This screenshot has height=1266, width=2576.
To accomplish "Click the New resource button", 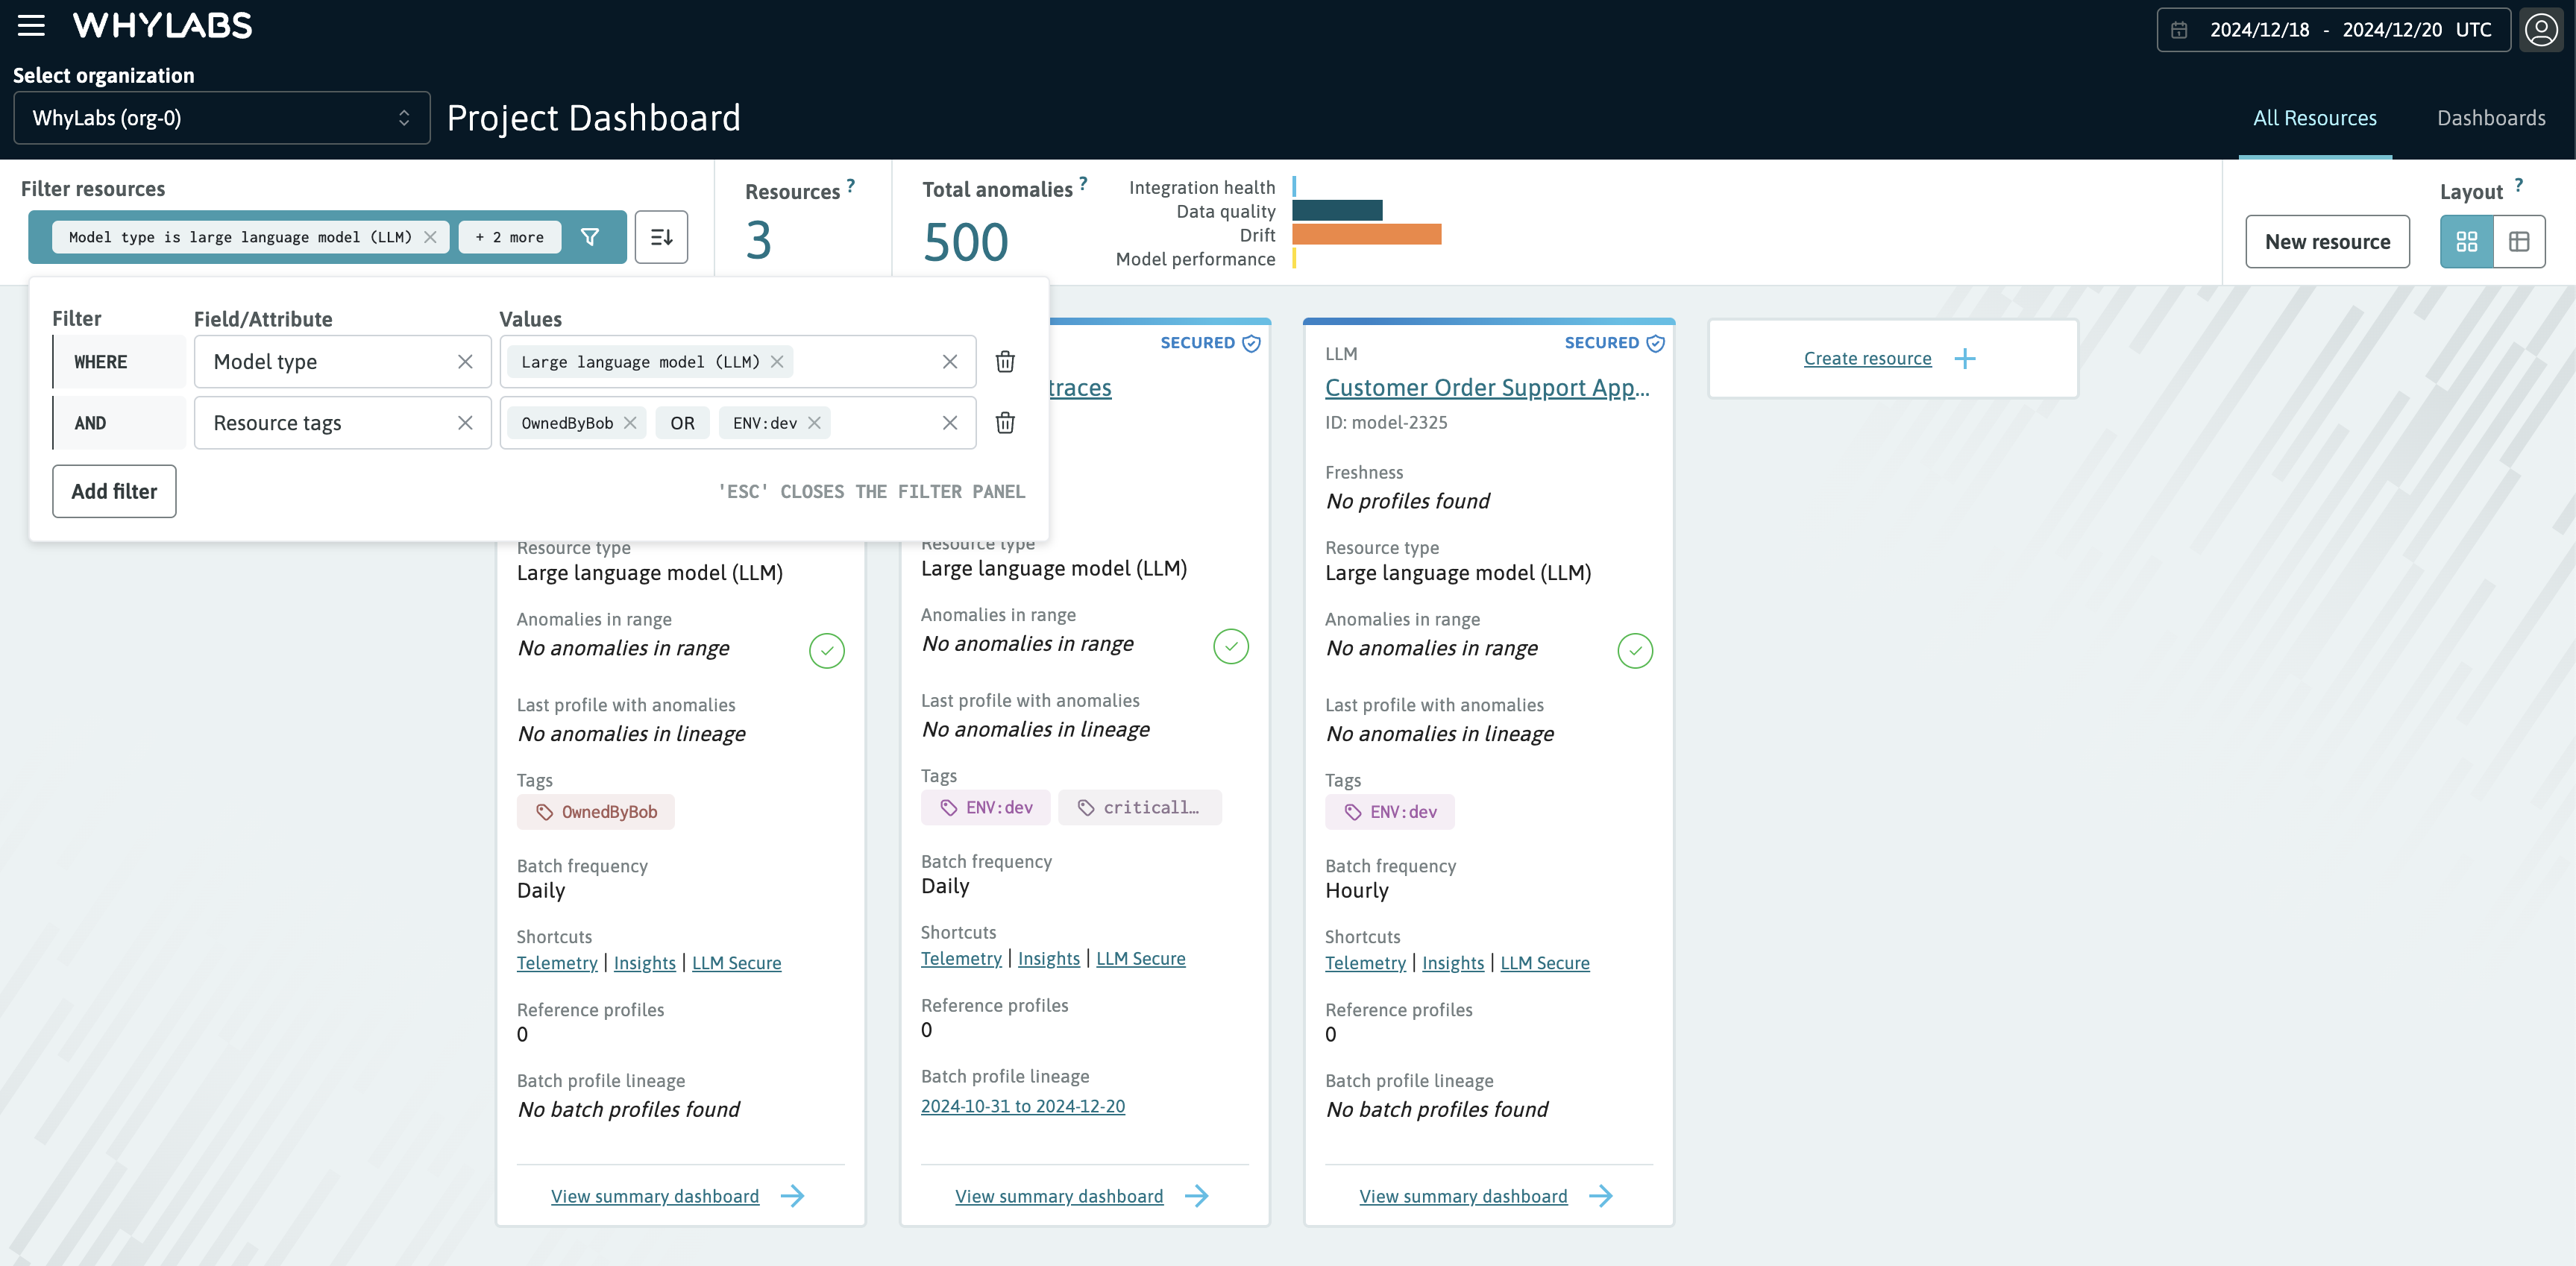I will tap(2327, 241).
